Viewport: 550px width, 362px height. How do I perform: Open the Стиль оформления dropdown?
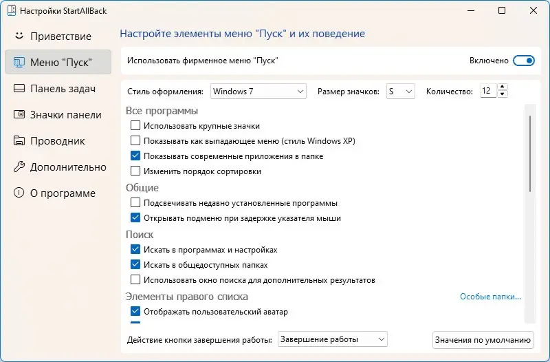click(258, 91)
